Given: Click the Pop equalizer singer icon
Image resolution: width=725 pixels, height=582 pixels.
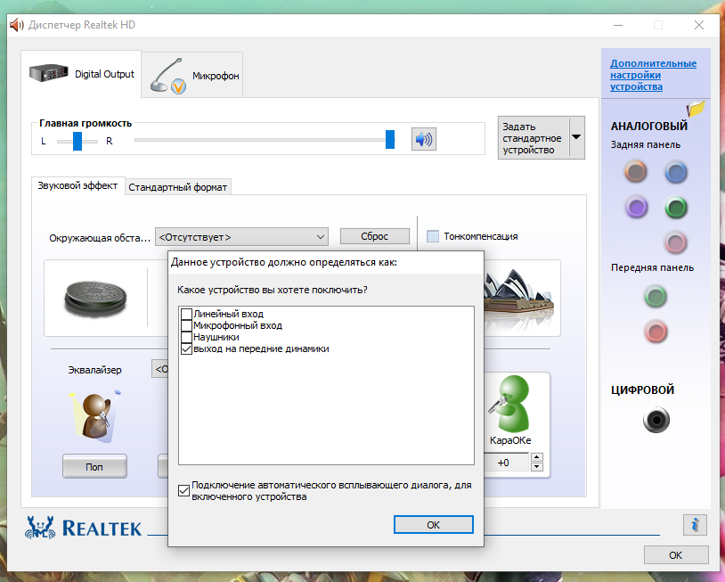Looking at the screenshot, I should [94, 416].
